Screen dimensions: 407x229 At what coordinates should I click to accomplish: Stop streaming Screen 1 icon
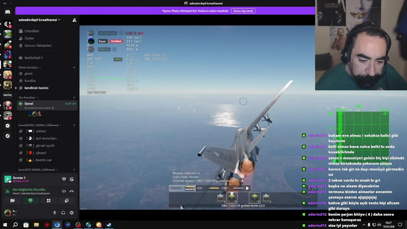coord(64,179)
